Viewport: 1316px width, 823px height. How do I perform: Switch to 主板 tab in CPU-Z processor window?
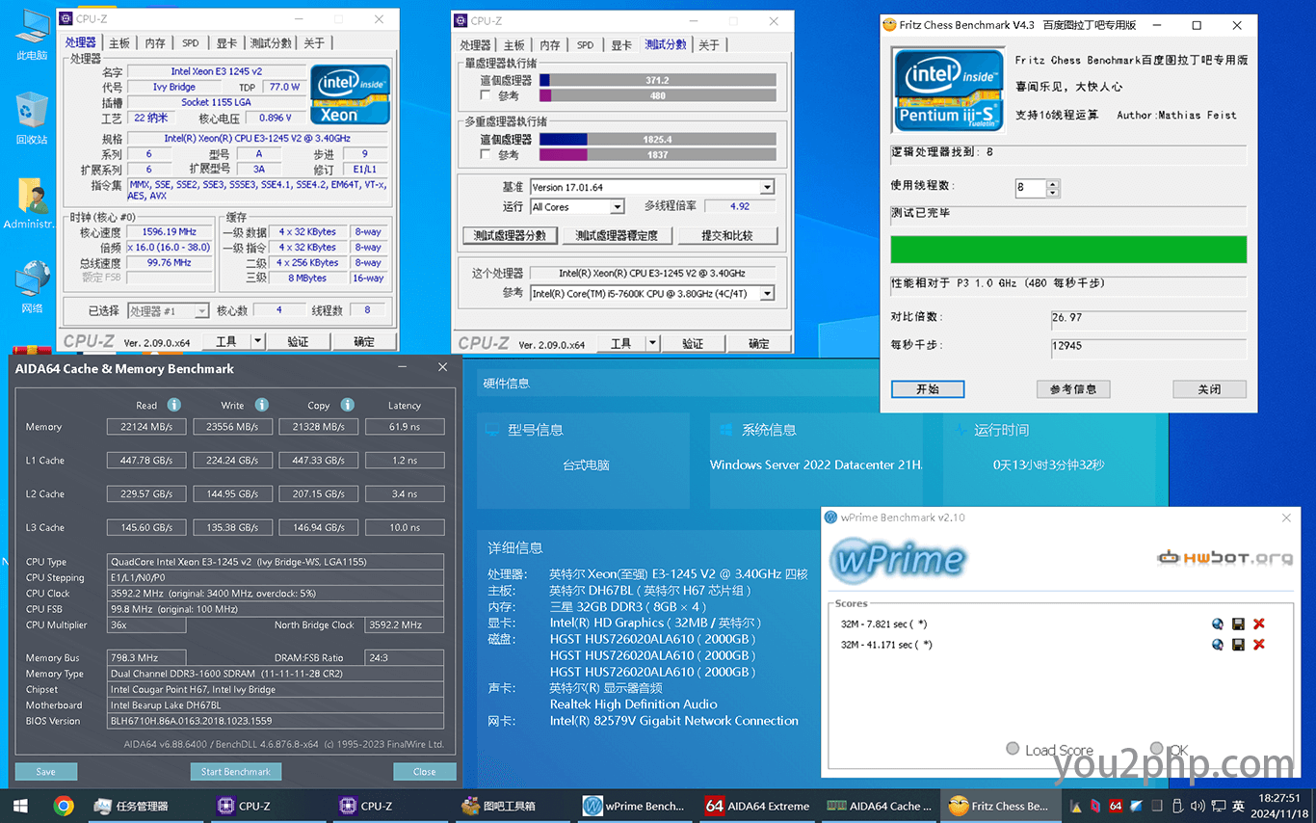tap(119, 43)
